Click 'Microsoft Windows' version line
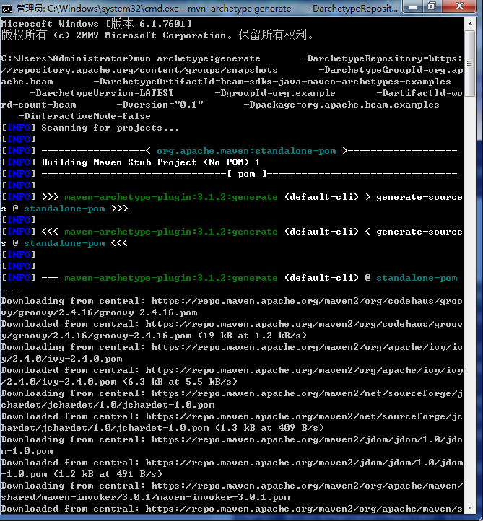Viewport: 483px width, 521px height. pyautogui.click(x=97, y=24)
